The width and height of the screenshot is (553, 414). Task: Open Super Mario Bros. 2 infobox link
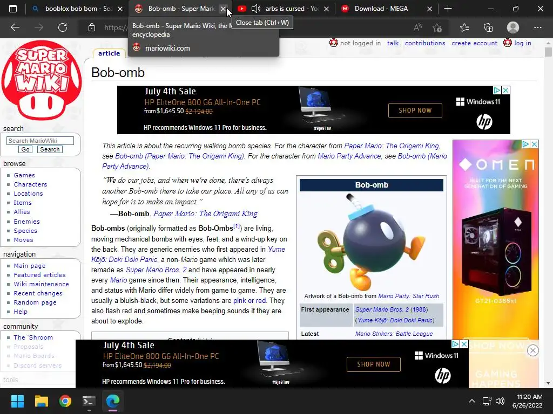382,309
